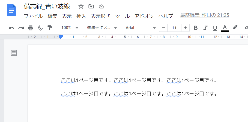Open the ツール menu
The width and height of the screenshot is (248, 122).
tap(122, 16)
